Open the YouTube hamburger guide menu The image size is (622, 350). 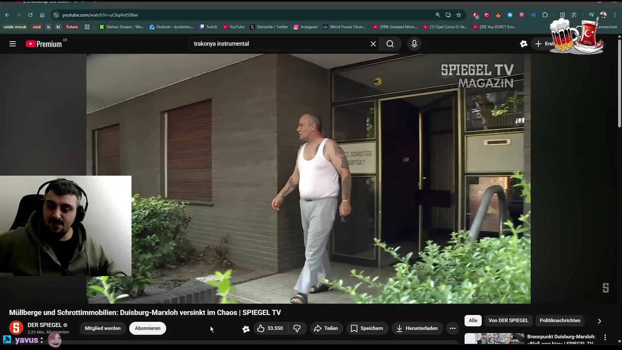click(x=13, y=44)
